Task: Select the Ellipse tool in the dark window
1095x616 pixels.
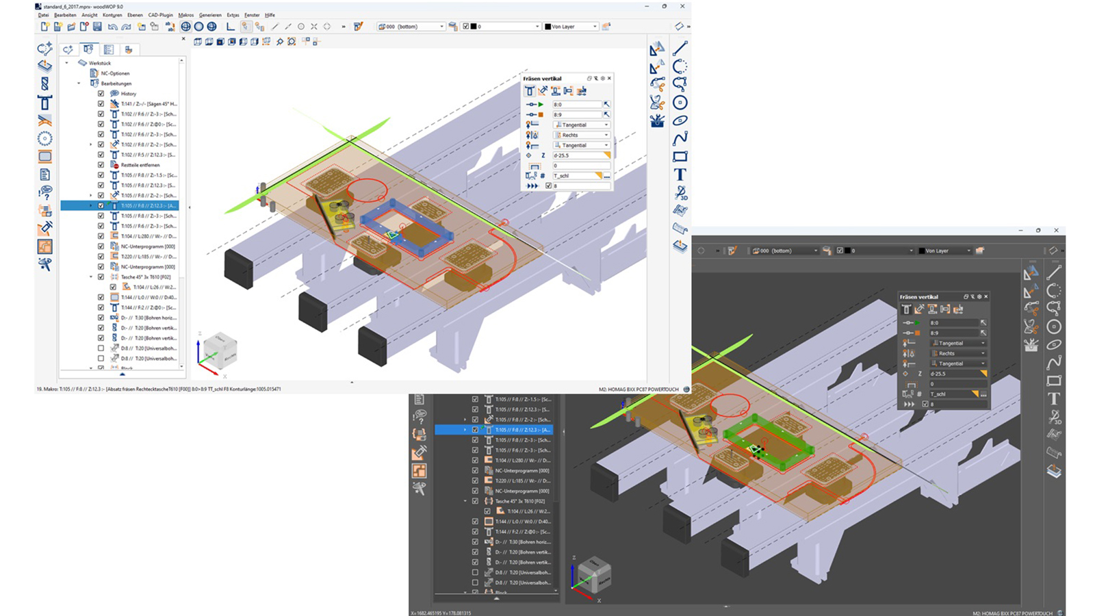Action: click(x=1054, y=345)
